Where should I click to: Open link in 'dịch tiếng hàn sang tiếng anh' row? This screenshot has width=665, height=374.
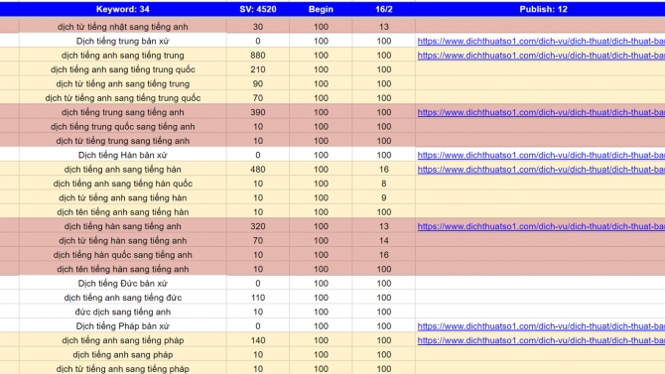coord(541,226)
